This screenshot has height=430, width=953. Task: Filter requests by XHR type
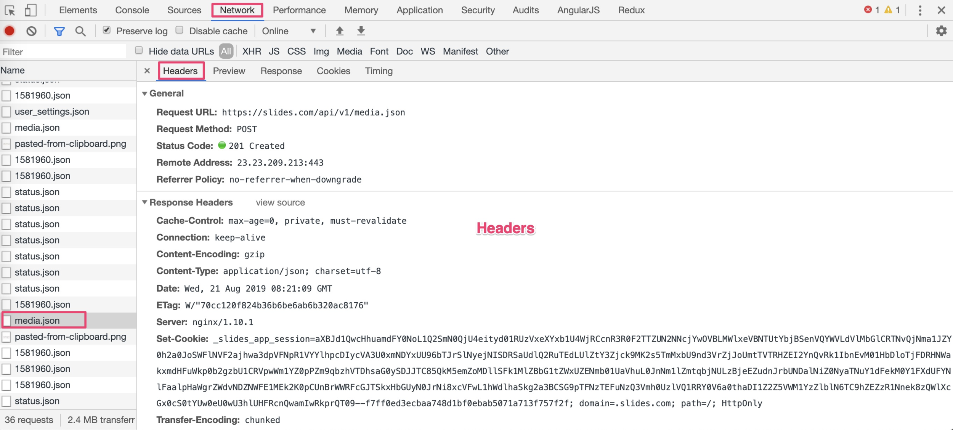[x=252, y=51]
